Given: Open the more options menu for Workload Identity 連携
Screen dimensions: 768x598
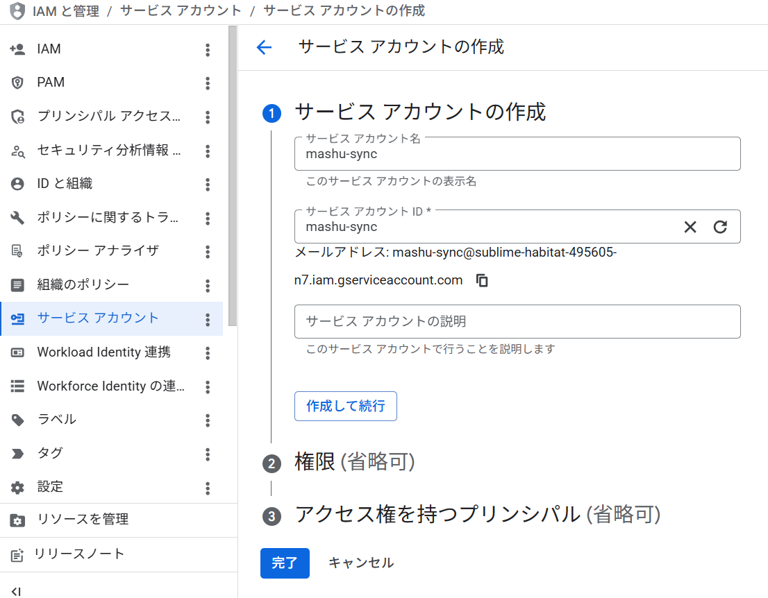Looking at the screenshot, I should point(208,353).
